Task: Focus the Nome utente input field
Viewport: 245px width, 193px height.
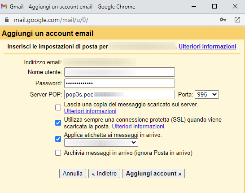Action: (x=119, y=72)
